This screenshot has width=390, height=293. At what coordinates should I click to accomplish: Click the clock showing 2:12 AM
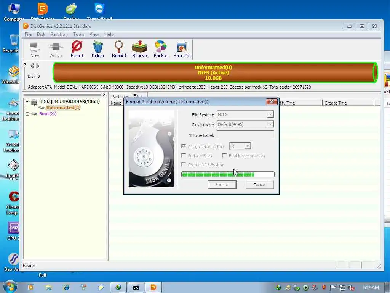(x=371, y=288)
